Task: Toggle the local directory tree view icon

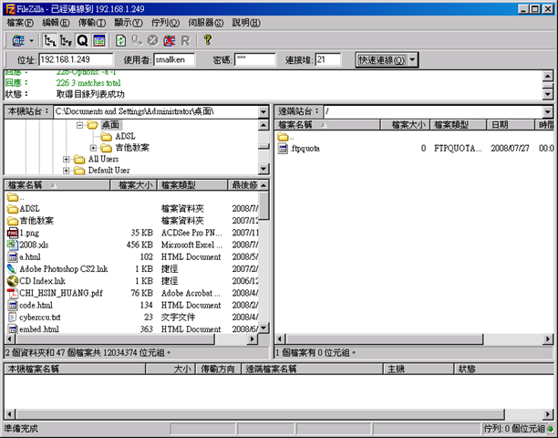Action: tap(50, 40)
